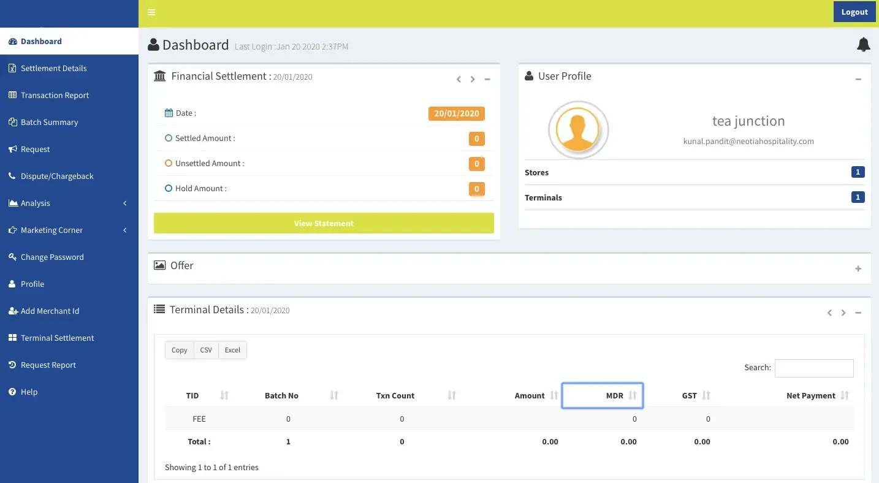The height and width of the screenshot is (483, 879).
Task: Click the View Statement button
Action: click(324, 224)
